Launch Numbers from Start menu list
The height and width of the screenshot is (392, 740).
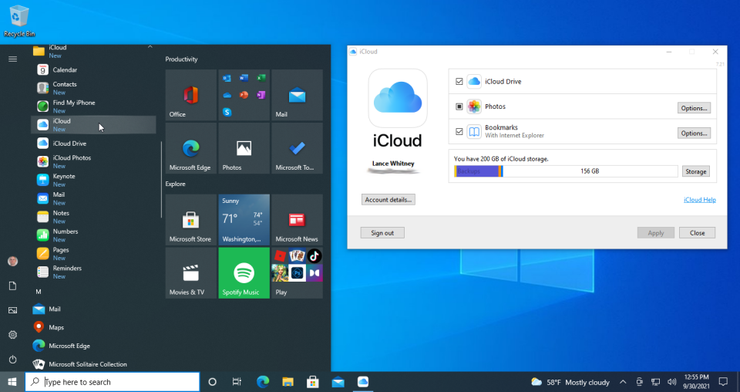pos(93,235)
